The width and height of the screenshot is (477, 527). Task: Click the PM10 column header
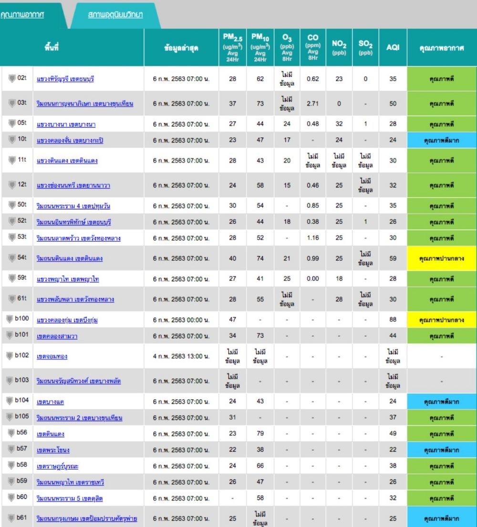(260, 47)
